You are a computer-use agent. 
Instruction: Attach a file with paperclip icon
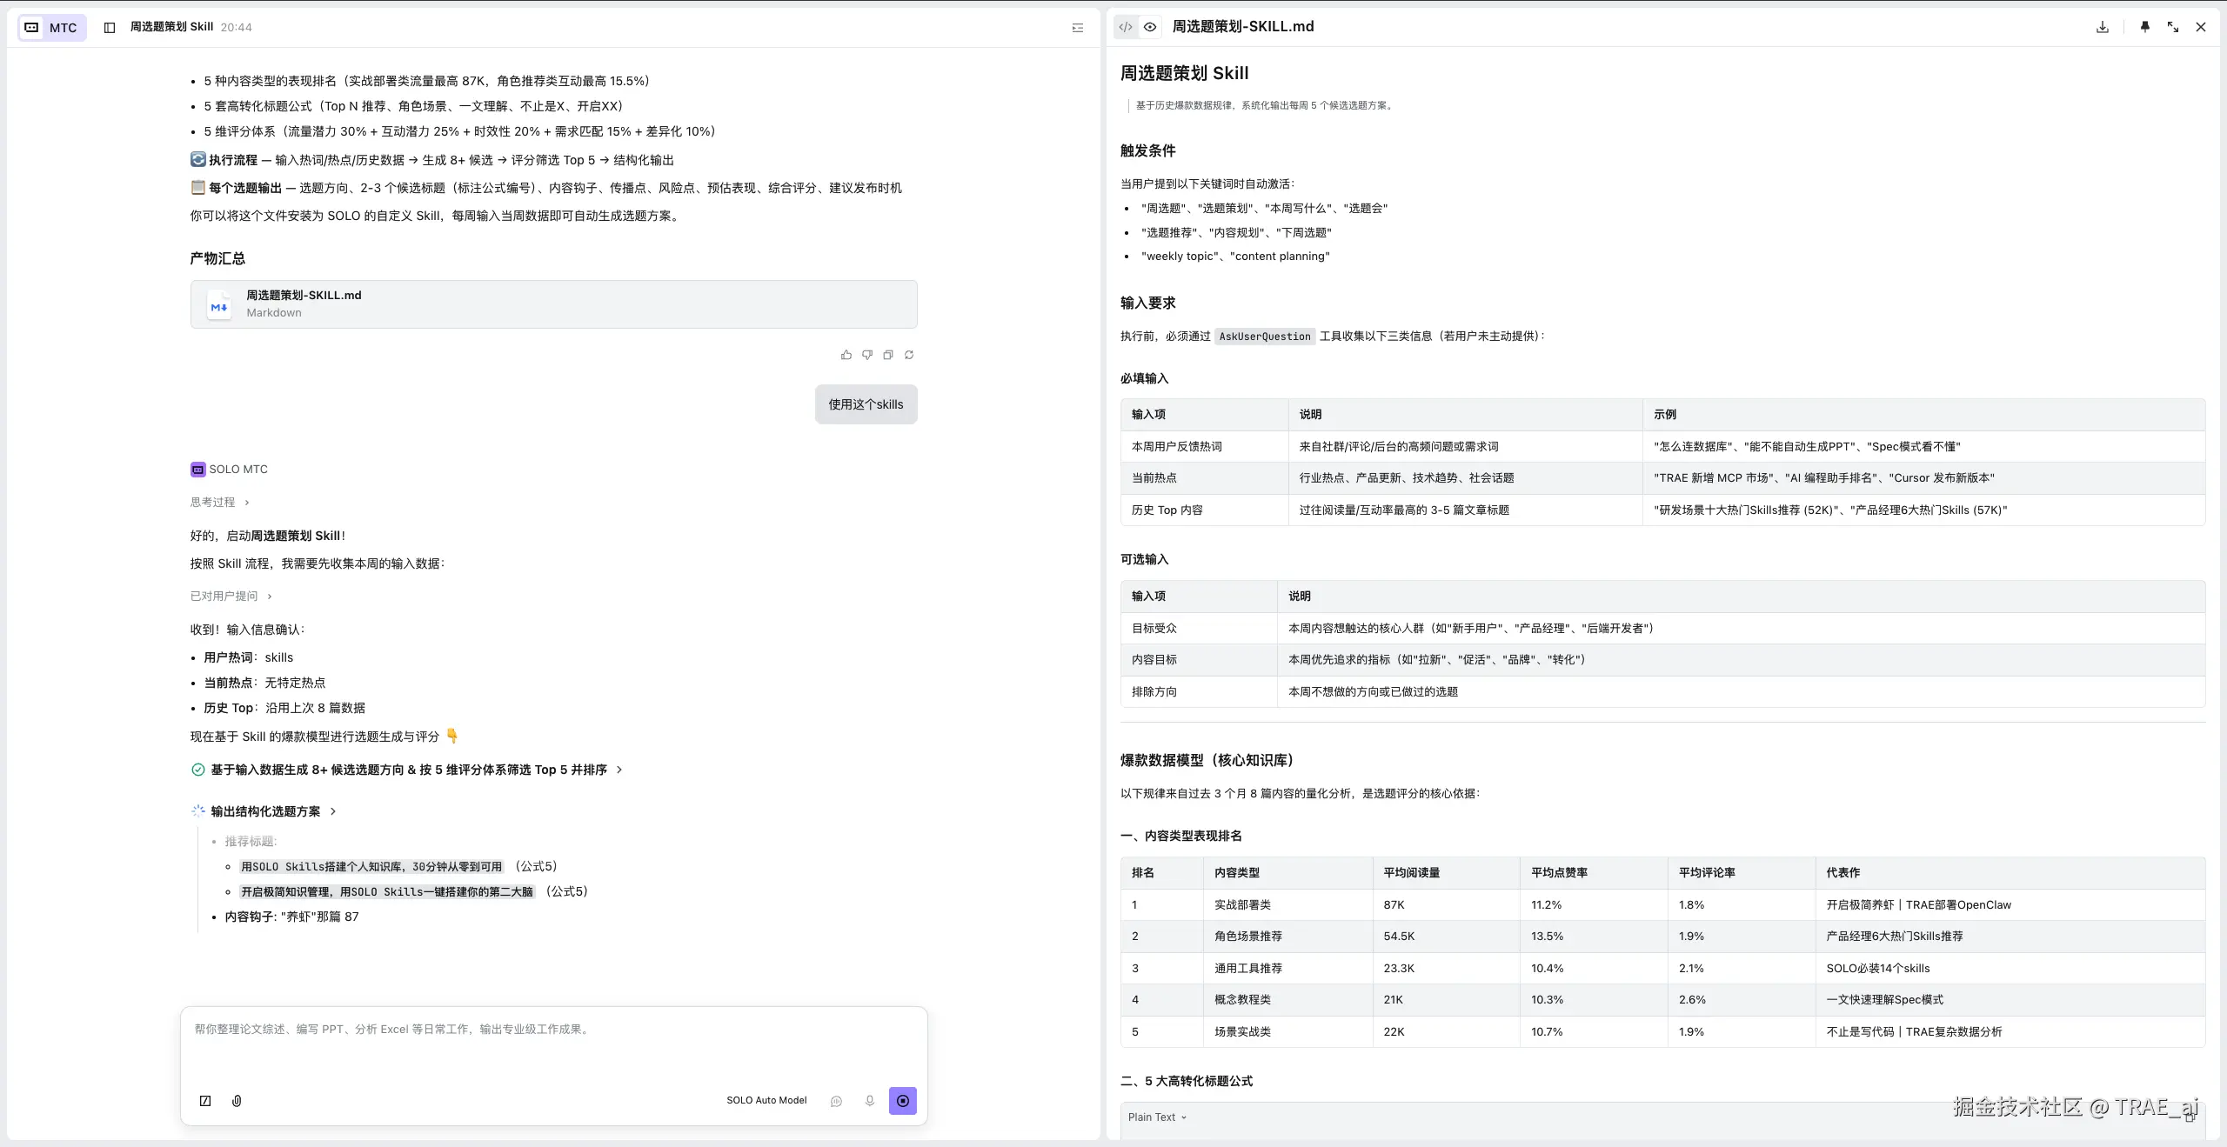pyautogui.click(x=237, y=1101)
